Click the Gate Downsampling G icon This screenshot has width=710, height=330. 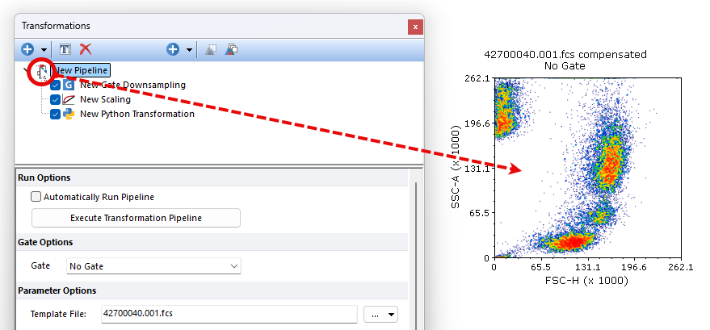(69, 85)
